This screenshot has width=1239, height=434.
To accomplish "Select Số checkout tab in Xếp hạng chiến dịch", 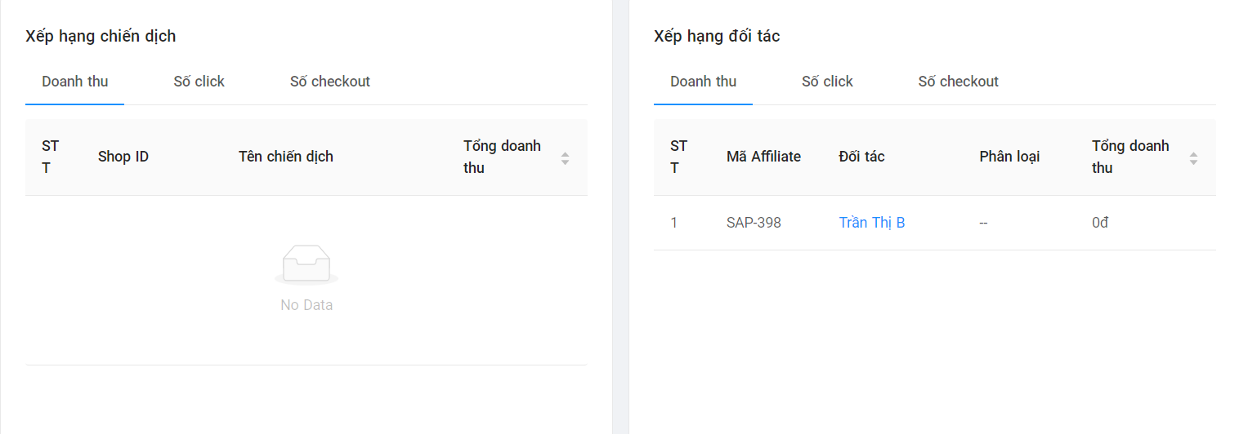I will pos(330,82).
